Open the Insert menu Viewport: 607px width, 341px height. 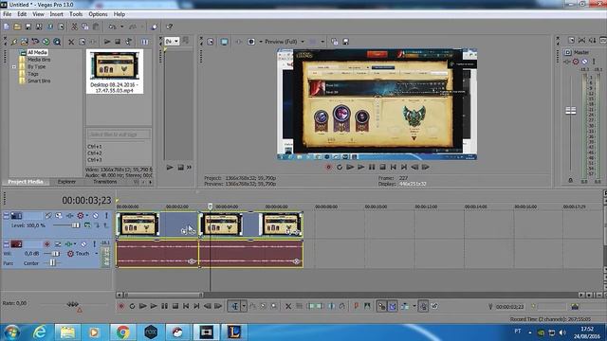point(56,14)
